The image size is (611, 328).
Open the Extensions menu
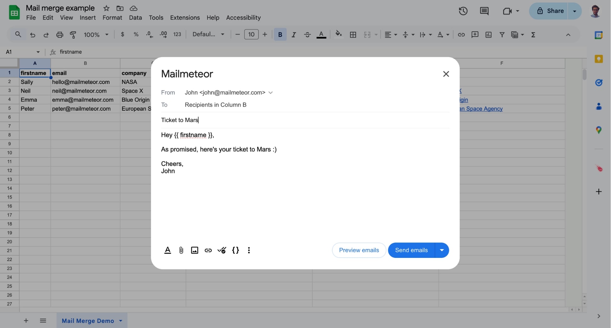185,18
